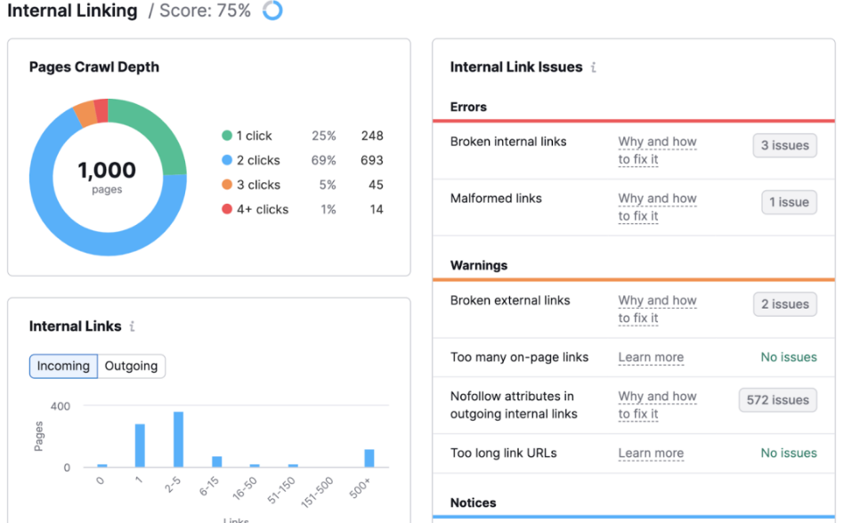Click the 14 pages count for 4+ clicks
The height and width of the screenshot is (523, 843).
[x=377, y=209]
